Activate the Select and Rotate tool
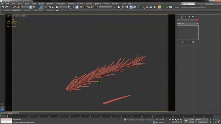The image size is (221, 124). coord(50,7)
